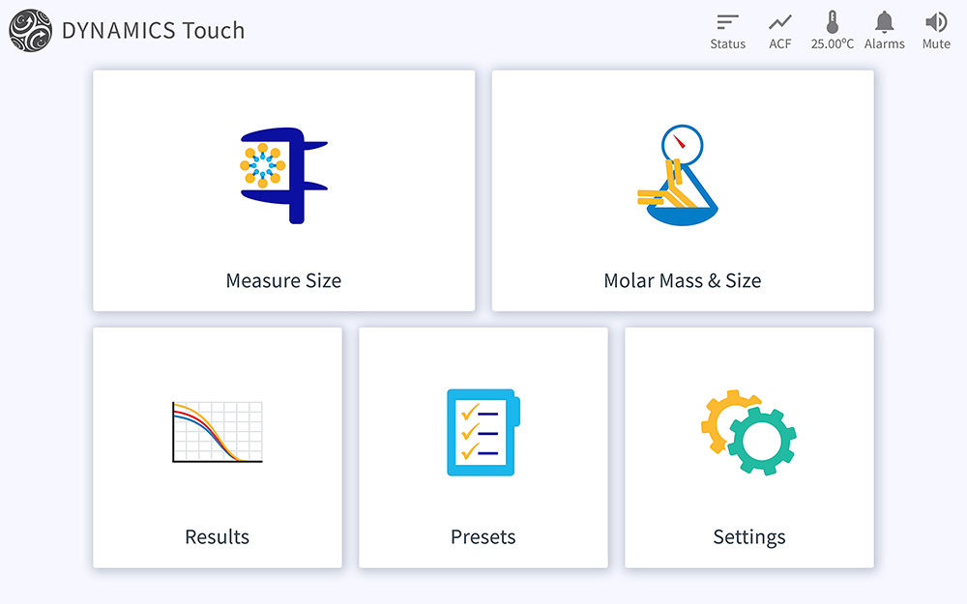Click the correlation curve Results icon
Viewport: 967px width, 604px height.
[218, 431]
